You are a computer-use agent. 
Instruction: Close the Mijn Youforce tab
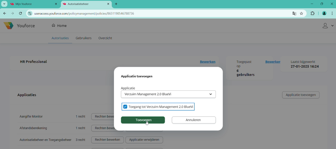tap(56, 4)
